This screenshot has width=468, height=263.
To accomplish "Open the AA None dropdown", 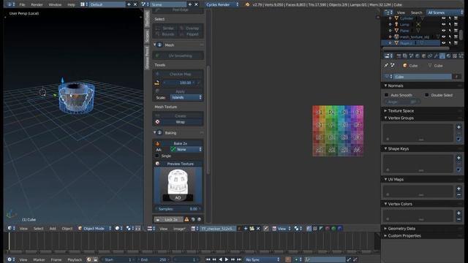I will (186, 149).
